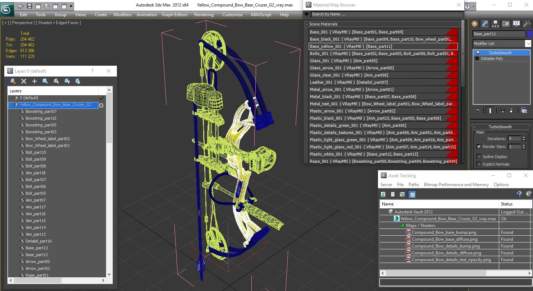Collapse the TurboSmooth rollout header

coord(500,127)
